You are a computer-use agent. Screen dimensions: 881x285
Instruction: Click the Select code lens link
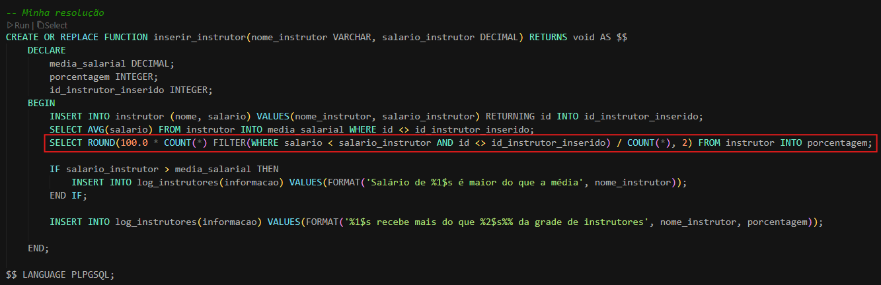pyautogui.click(x=56, y=25)
